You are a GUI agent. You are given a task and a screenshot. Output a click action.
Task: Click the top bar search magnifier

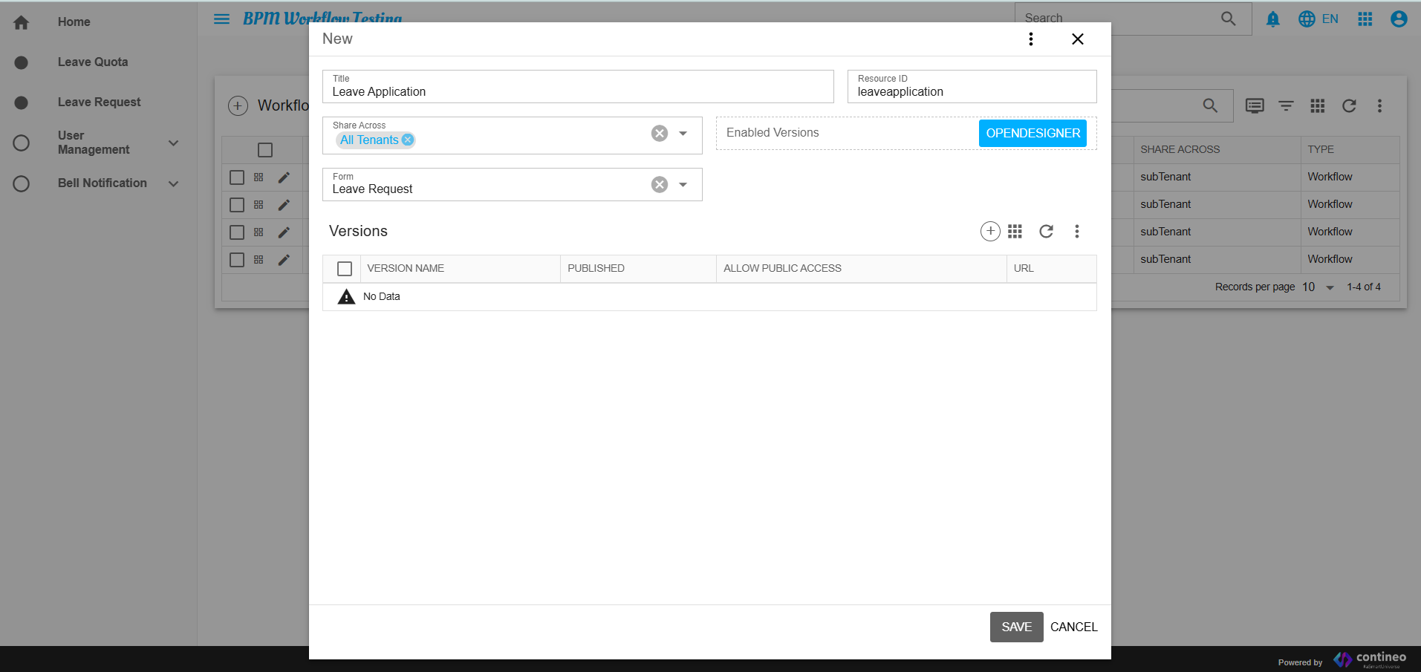click(x=1229, y=19)
